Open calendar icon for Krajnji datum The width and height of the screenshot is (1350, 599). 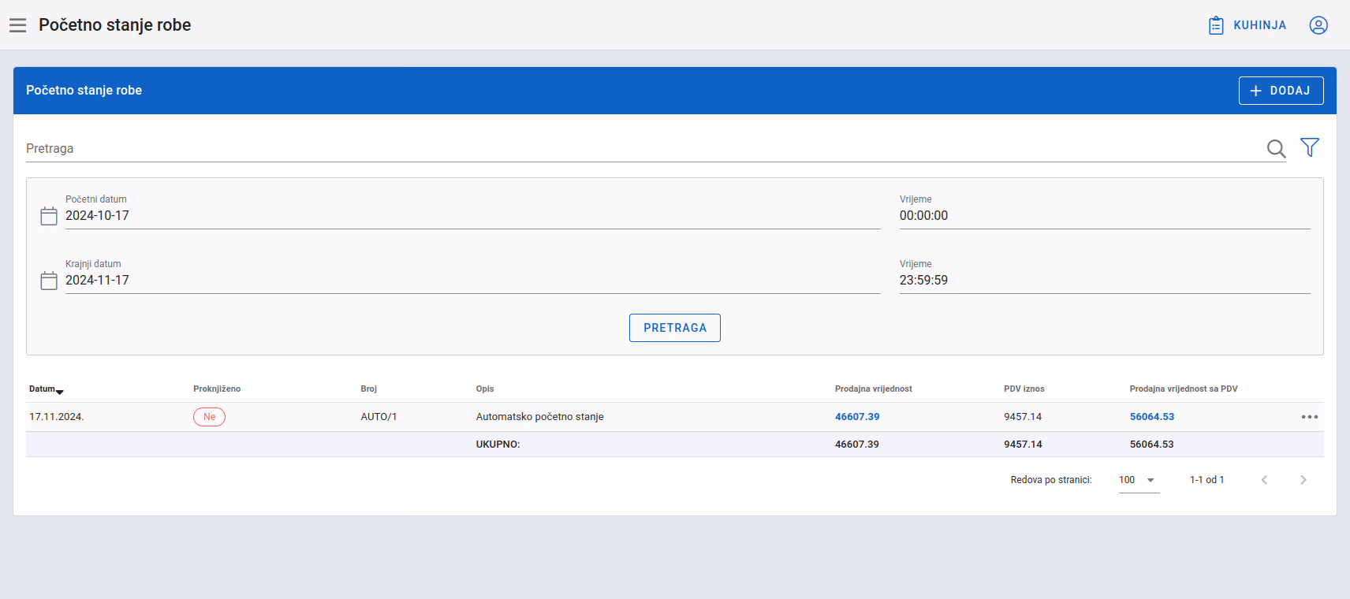click(49, 281)
